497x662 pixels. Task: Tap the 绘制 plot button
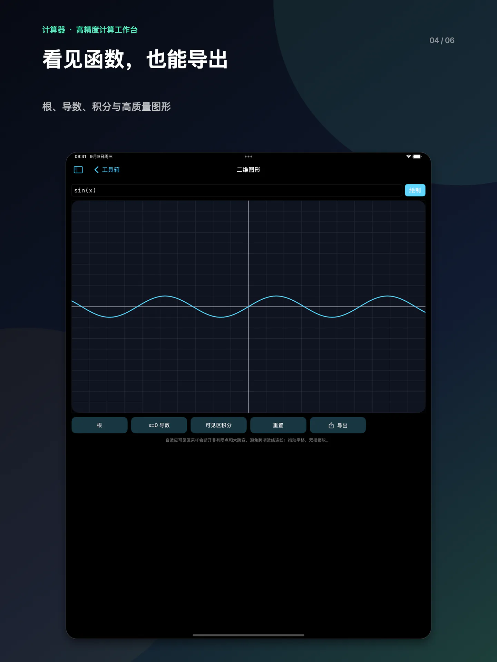coord(415,190)
